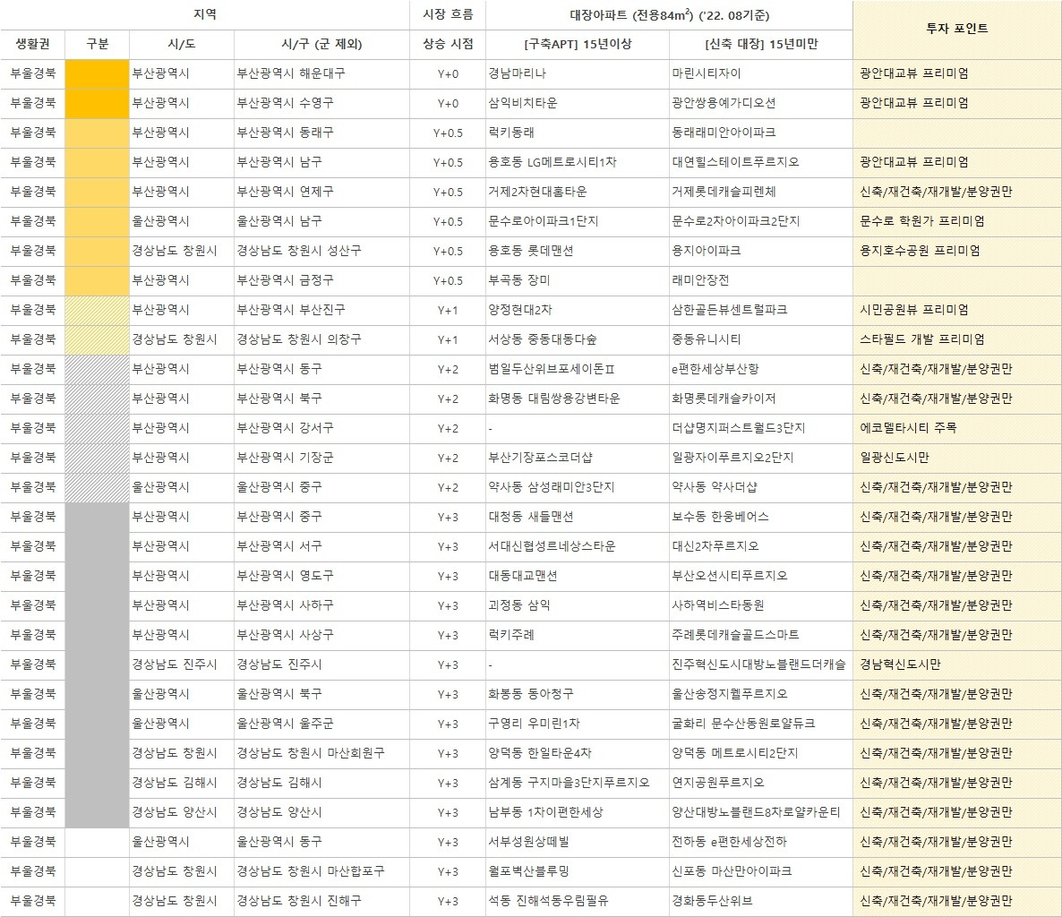The width and height of the screenshot is (1062, 917).
Task: Select the 양정현대2차 cell
Action: (577, 310)
